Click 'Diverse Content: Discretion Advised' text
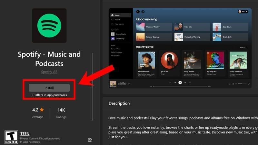 40,139
